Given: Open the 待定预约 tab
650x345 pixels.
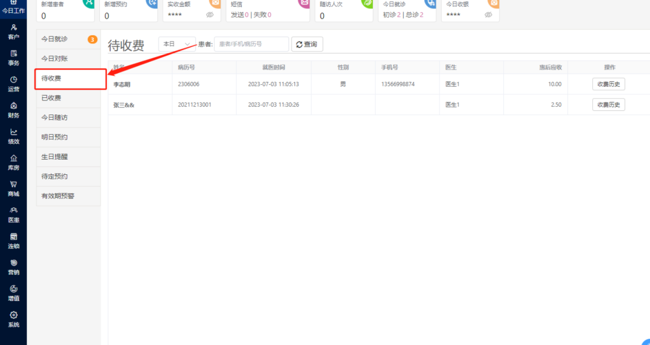Looking at the screenshot, I should 68,176.
